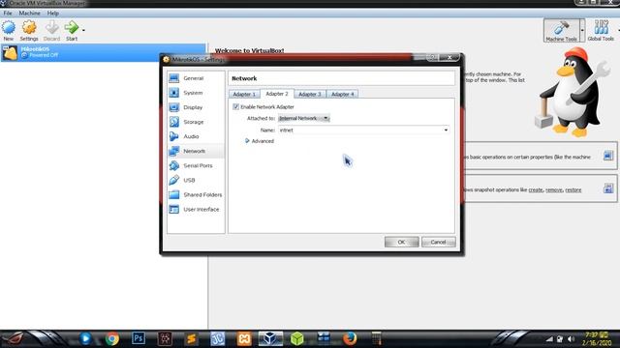Open Sublime Text from the taskbar
Image resolution: width=620 pixels, height=348 pixels.
pyautogui.click(x=192, y=338)
